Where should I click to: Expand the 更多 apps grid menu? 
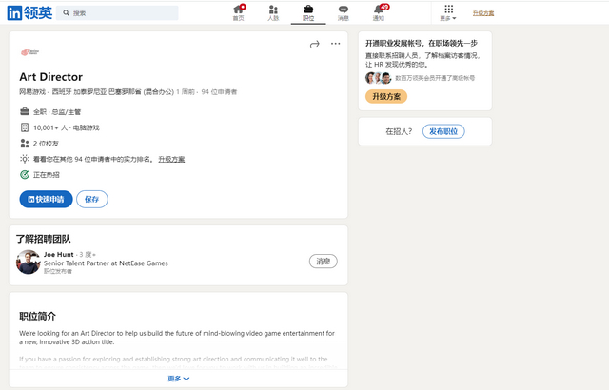[x=448, y=12]
